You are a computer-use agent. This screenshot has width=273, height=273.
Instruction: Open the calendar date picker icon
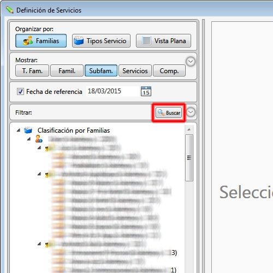click(146, 91)
